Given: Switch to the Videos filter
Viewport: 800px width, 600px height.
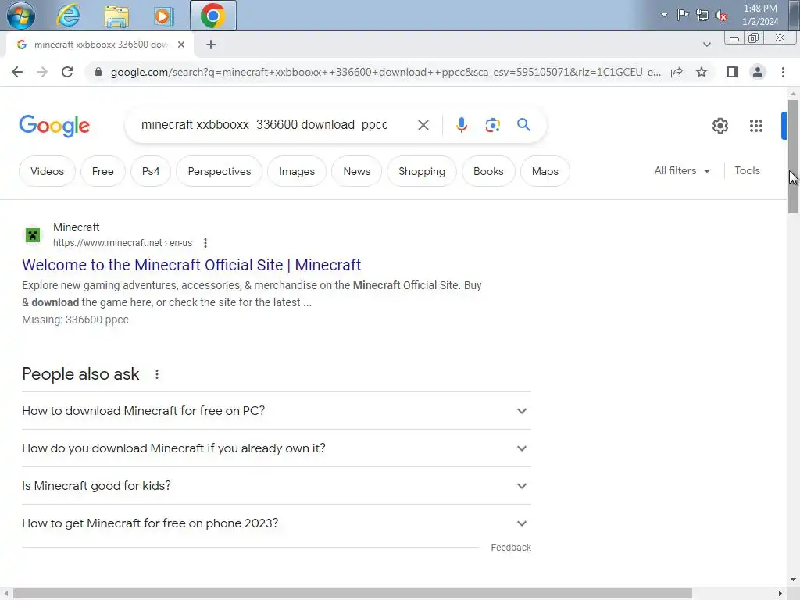Looking at the screenshot, I should (47, 171).
